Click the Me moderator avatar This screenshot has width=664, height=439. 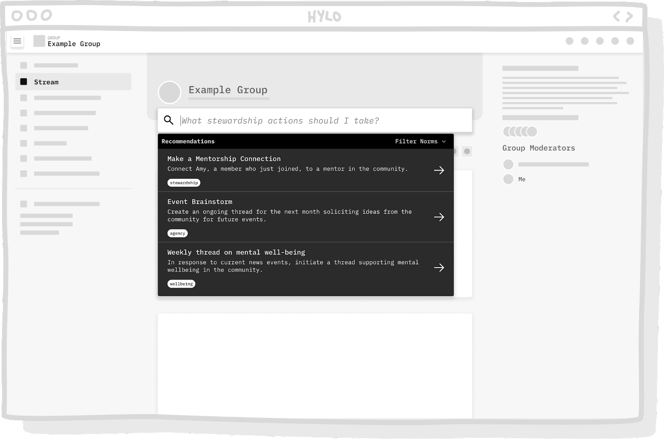coord(508,179)
